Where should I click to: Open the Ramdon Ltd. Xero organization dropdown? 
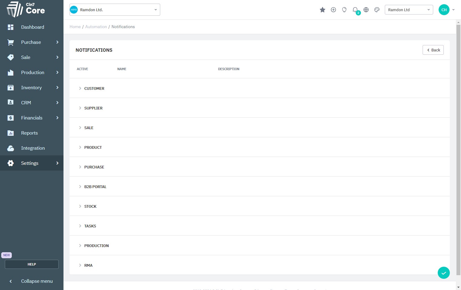click(x=115, y=10)
